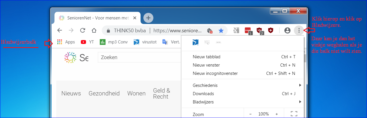Click the red extension with badge 5
367x118 pixels.
(248, 30)
